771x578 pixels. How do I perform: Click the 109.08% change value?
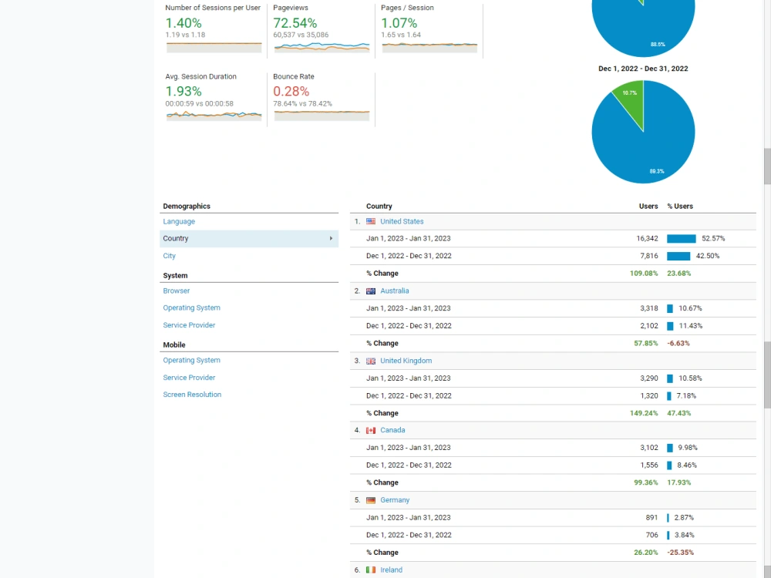(x=644, y=274)
